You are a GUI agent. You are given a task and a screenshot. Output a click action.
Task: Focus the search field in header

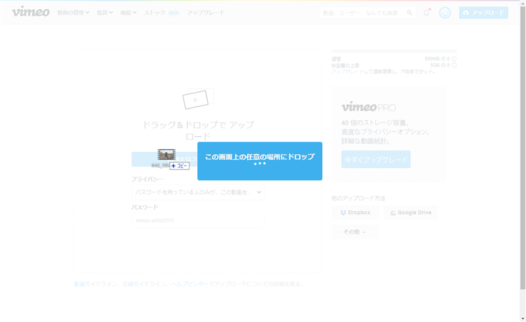[368, 12]
